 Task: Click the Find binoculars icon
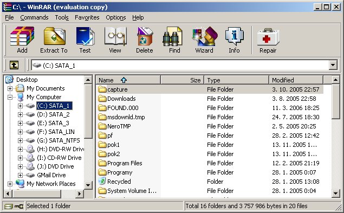click(x=172, y=36)
